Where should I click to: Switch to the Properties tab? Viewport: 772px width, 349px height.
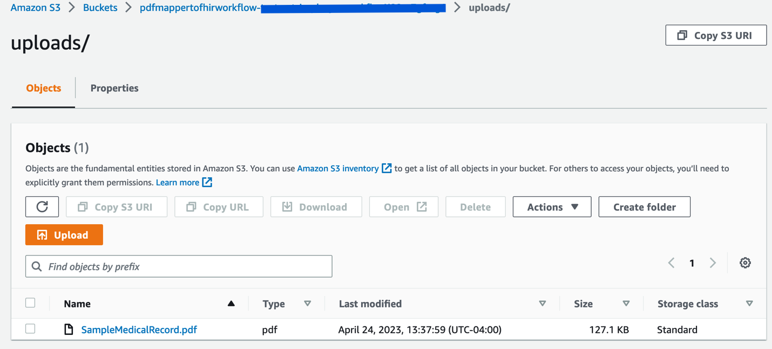click(114, 88)
